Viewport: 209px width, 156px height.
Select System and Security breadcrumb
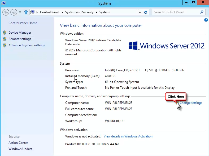79,12
